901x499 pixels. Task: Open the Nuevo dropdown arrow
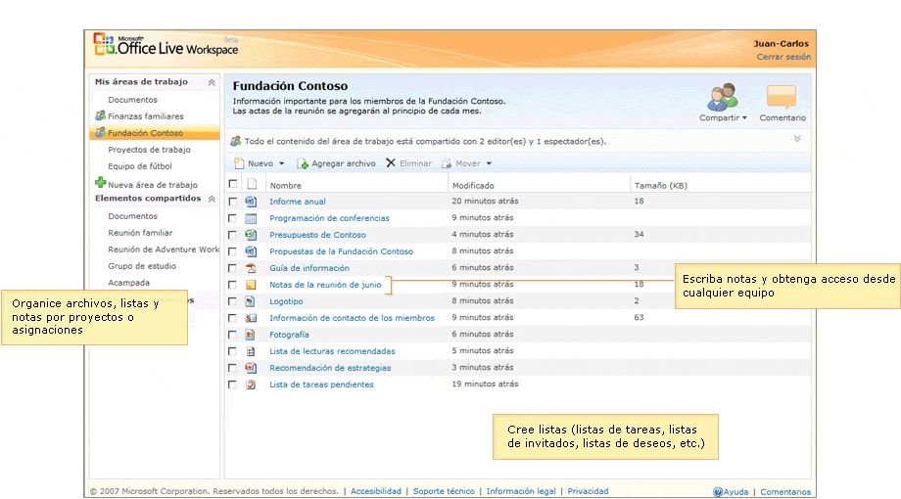(x=282, y=163)
